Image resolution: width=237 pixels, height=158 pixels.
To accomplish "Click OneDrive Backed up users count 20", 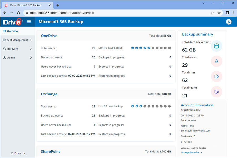I will 93,57.
